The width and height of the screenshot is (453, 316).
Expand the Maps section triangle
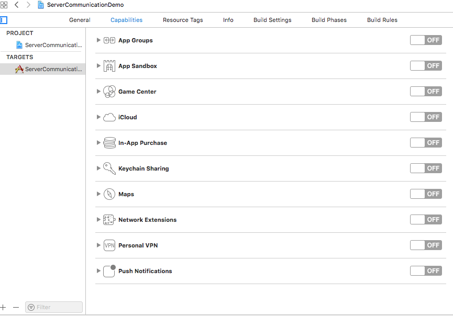click(98, 194)
